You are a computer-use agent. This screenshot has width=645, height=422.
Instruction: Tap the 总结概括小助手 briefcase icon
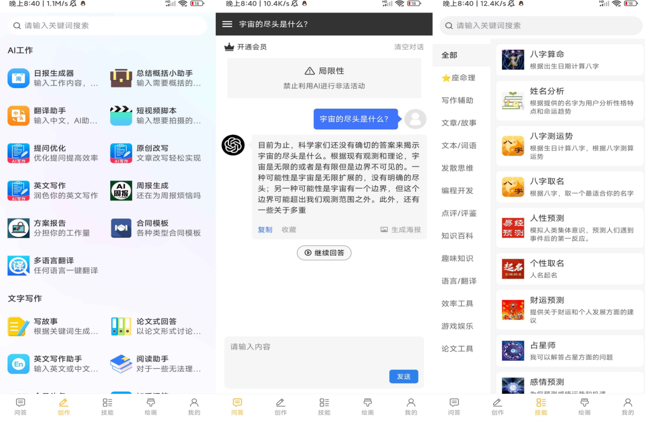pyautogui.click(x=121, y=78)
